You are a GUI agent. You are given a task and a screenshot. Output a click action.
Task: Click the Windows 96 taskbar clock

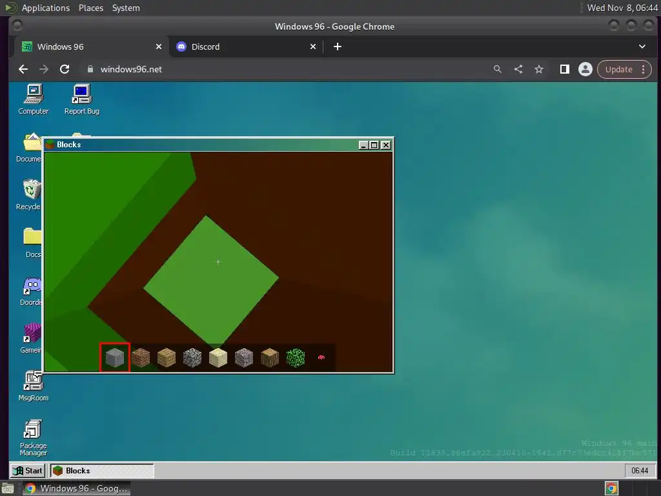coord(640,471)
